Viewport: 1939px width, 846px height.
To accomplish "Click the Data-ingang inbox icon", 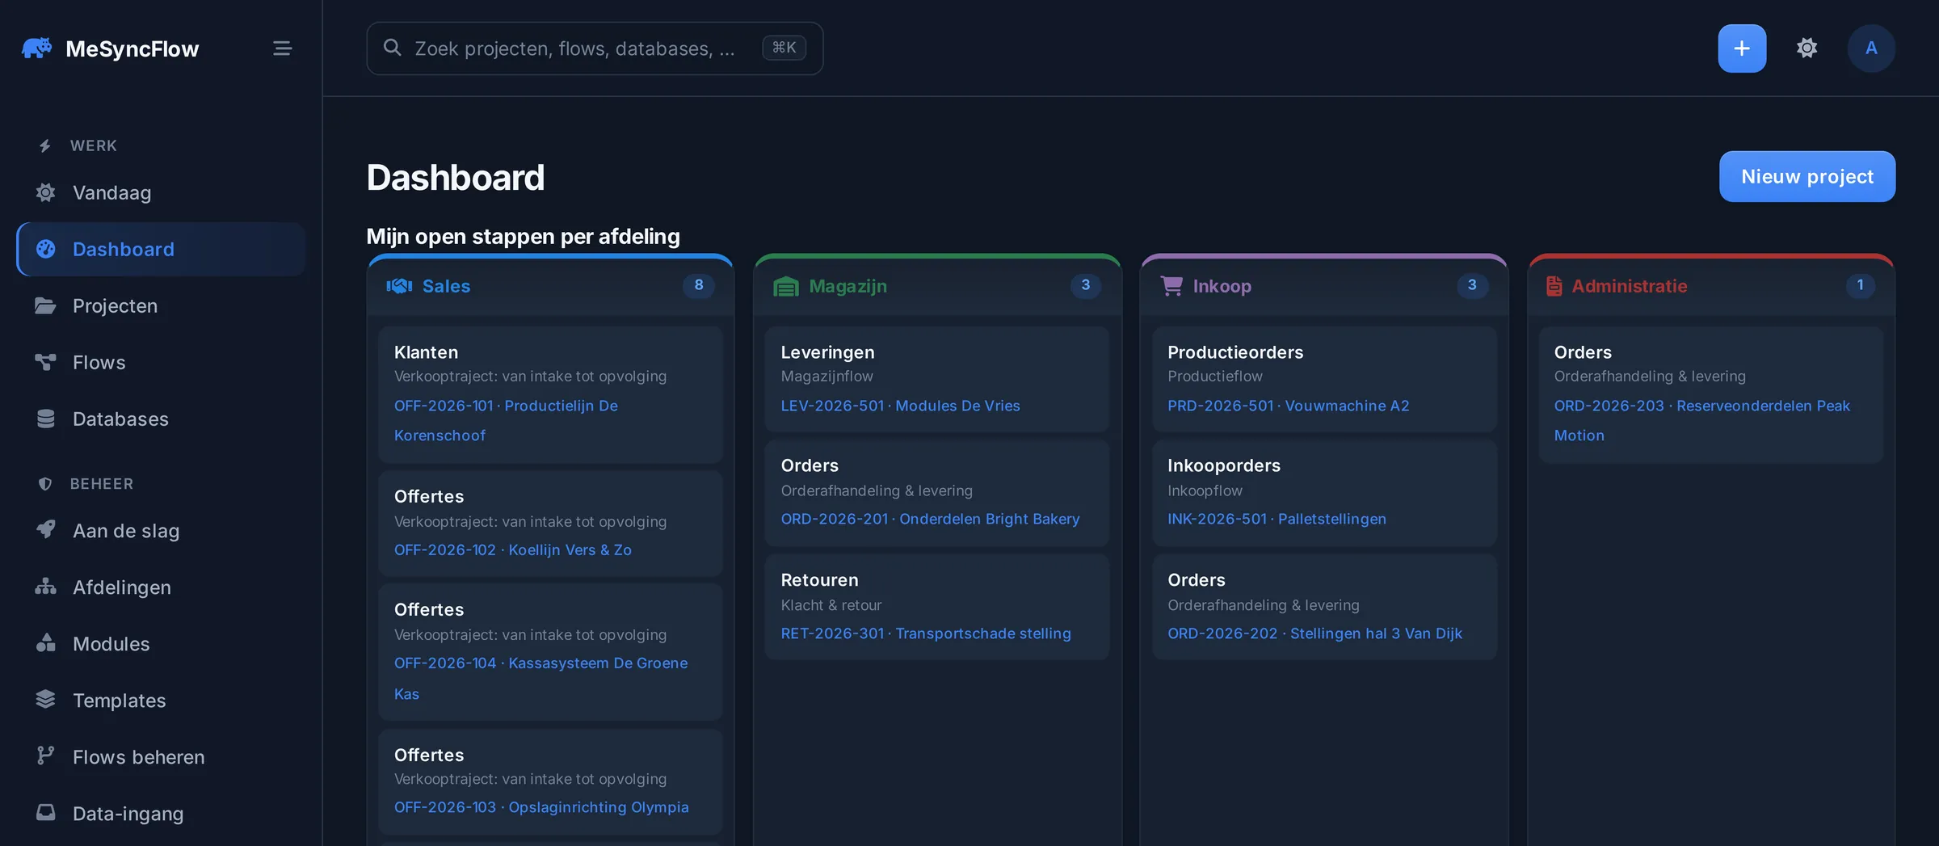I will point(46,812).
